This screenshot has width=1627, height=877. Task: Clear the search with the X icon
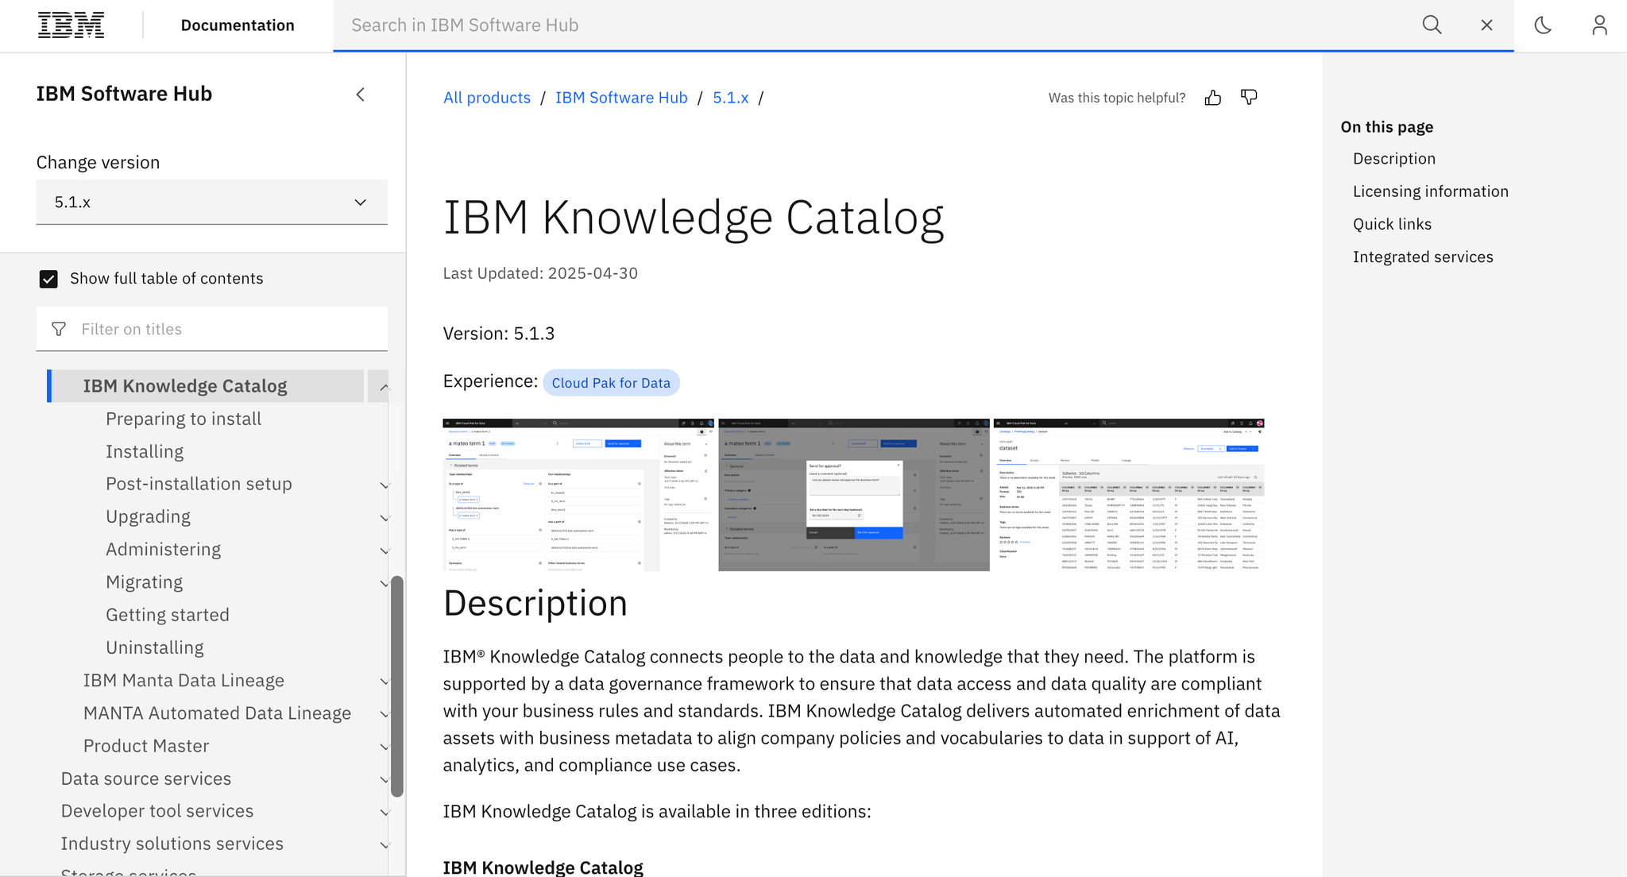point(1486,25)
